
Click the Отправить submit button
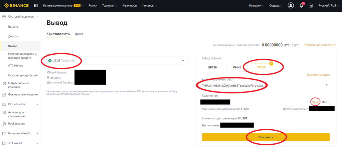[x=266, y=137]
